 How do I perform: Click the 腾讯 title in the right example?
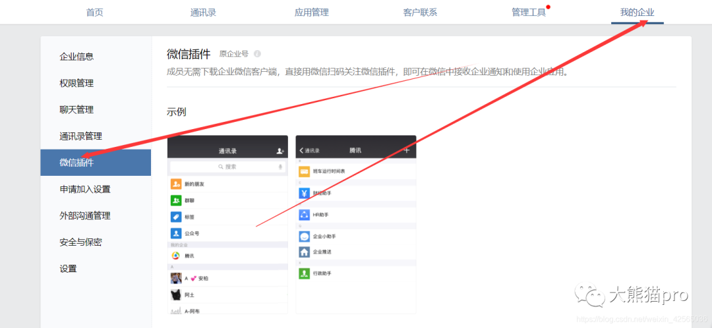point(355,151)
